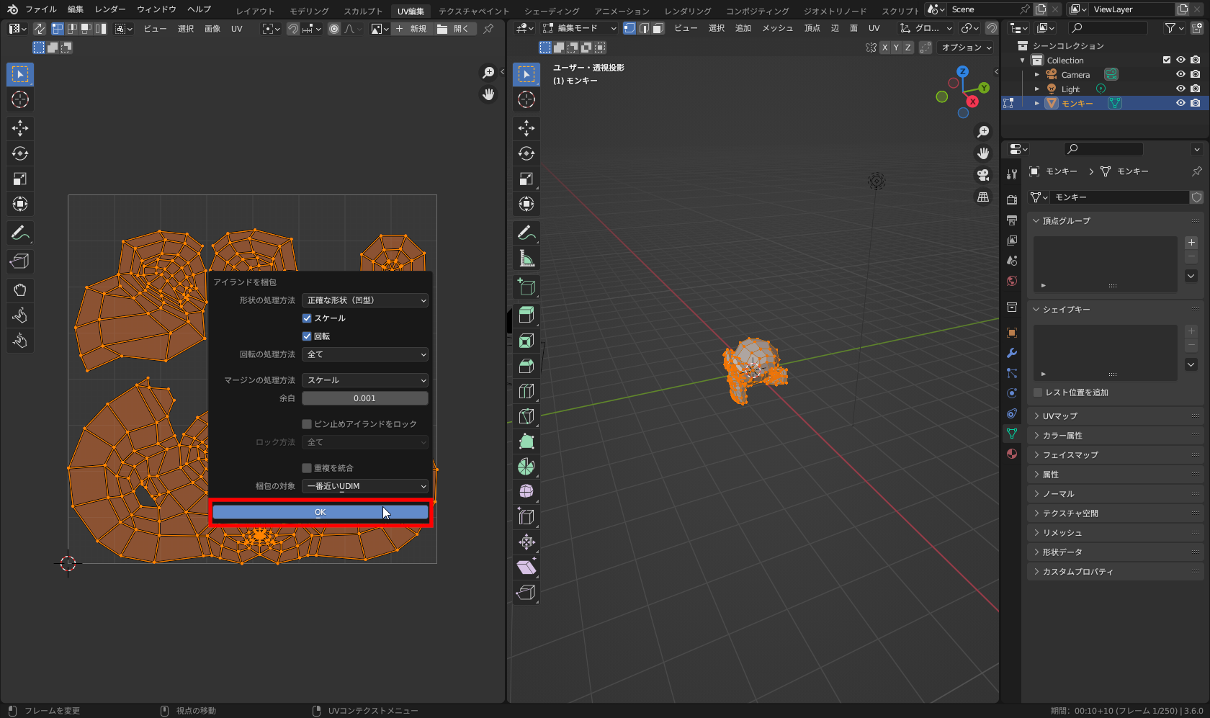Pick the Shrink/Fatten tool
The width and height of the screenshot is (1210, 718).
click(526, 542)
